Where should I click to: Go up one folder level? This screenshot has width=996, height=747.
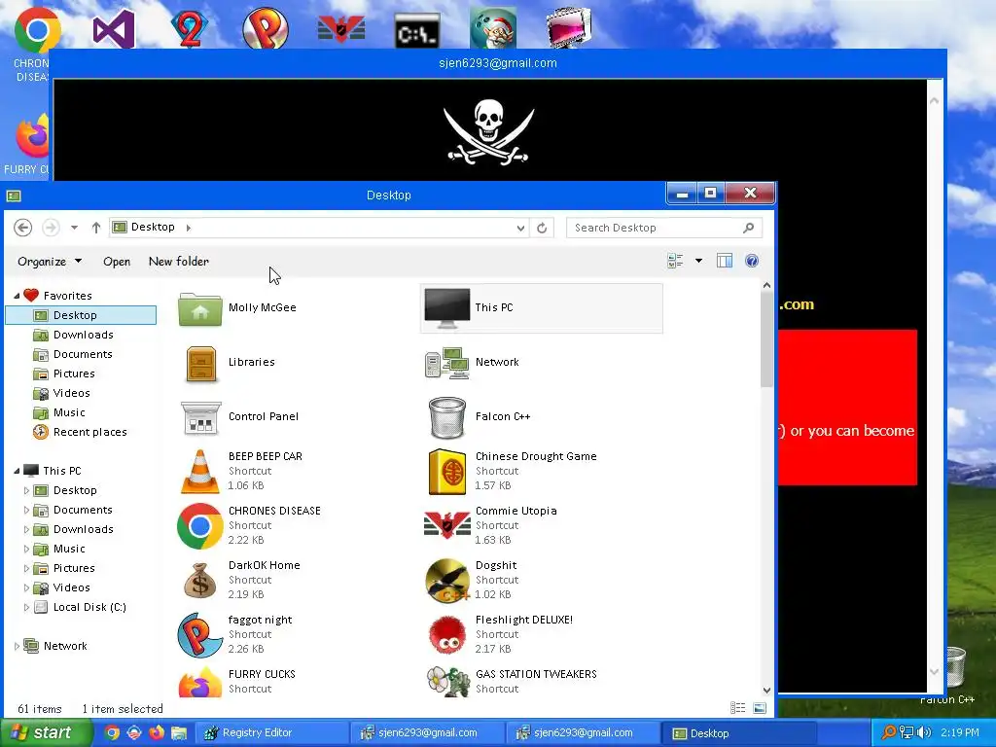(x=96, y=228)
